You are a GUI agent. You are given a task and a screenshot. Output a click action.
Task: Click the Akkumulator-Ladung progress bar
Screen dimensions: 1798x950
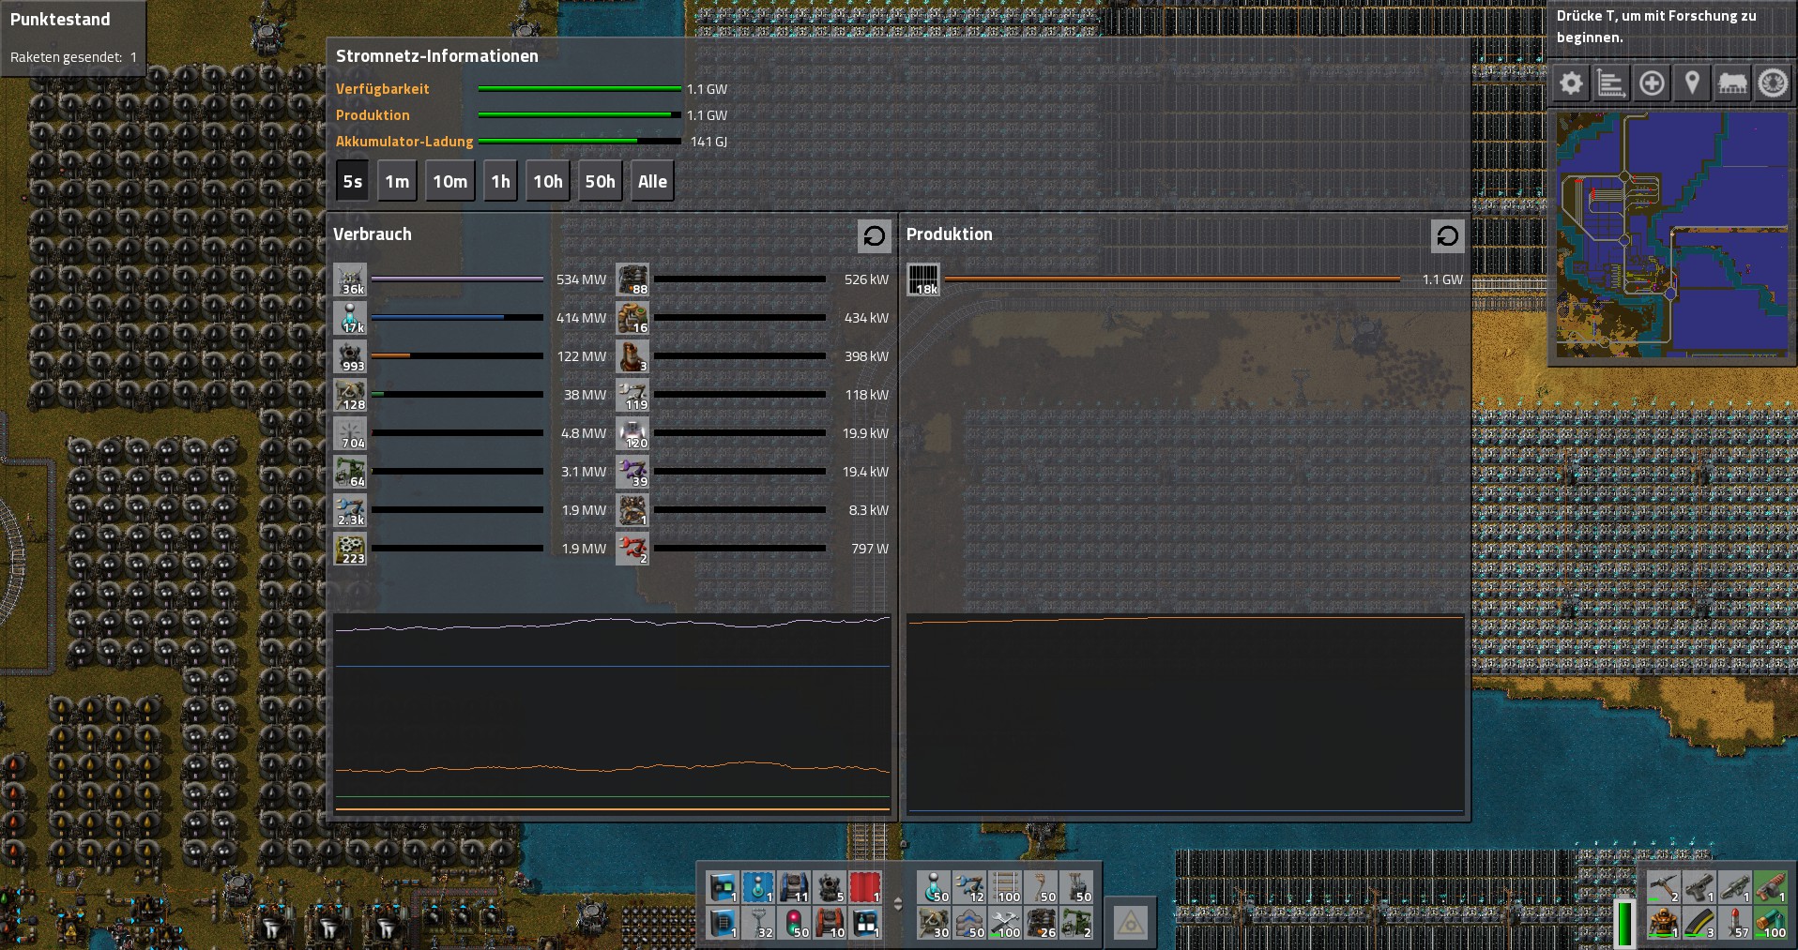[x=580, y=142]
